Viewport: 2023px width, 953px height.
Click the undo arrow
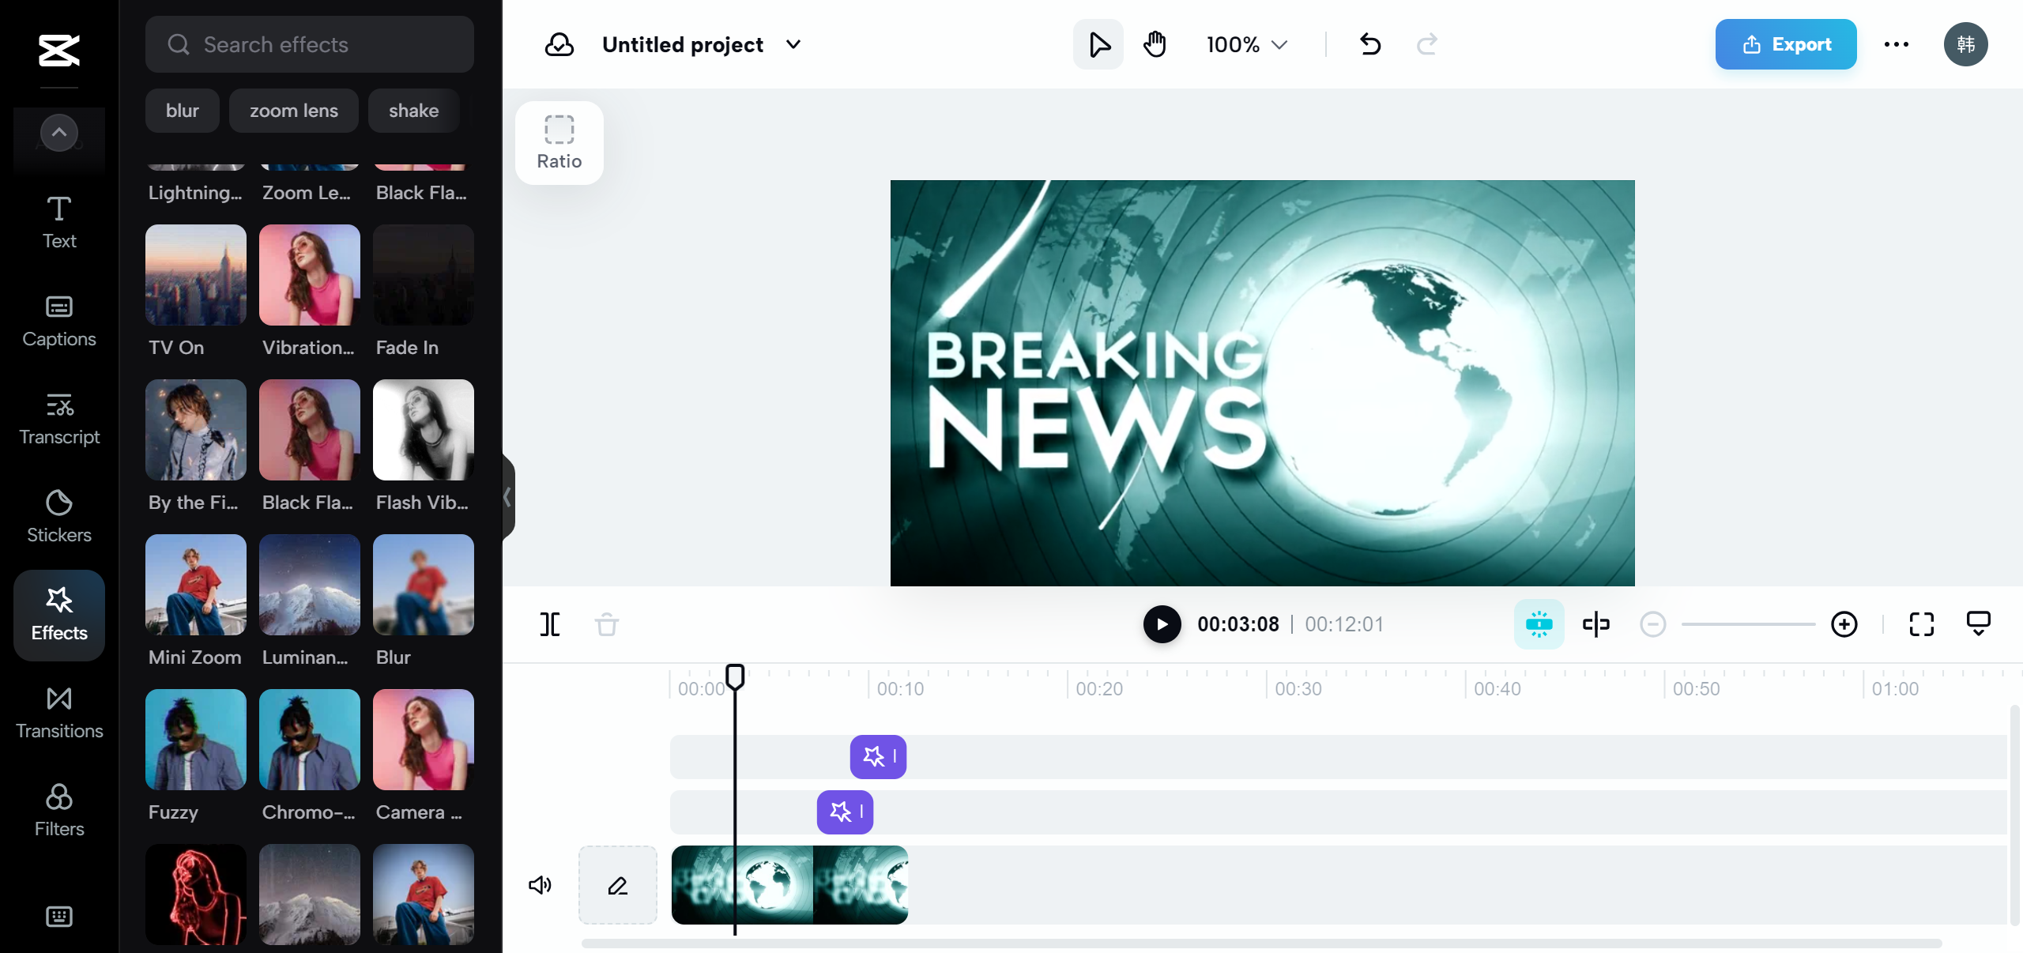1370,44
